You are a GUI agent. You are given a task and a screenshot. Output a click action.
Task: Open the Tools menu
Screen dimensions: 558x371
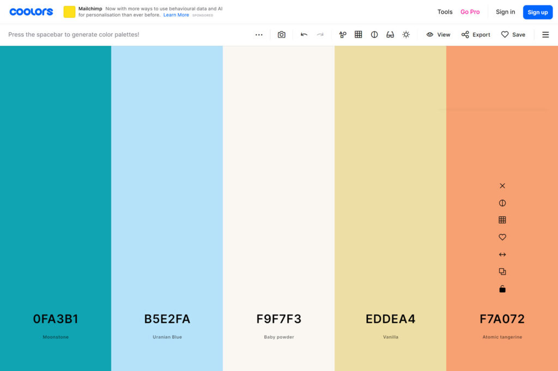(445, 11)
